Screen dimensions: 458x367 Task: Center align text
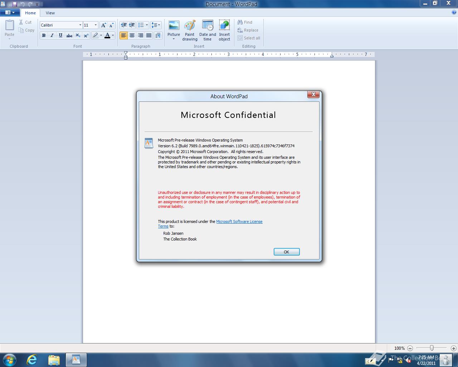(x=132, y=35)
